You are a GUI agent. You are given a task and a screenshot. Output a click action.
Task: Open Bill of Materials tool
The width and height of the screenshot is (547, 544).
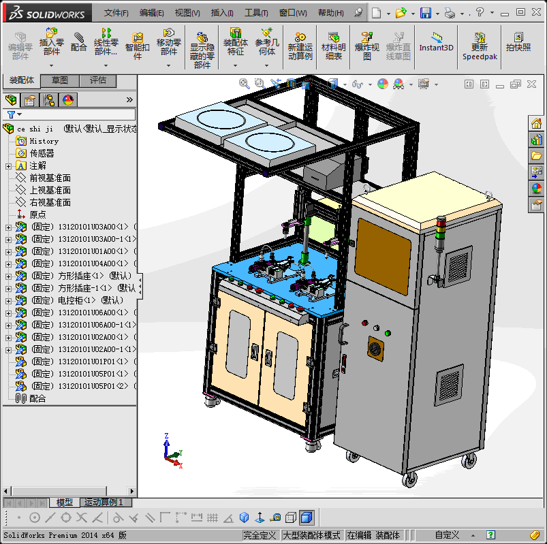coord(334,46)
